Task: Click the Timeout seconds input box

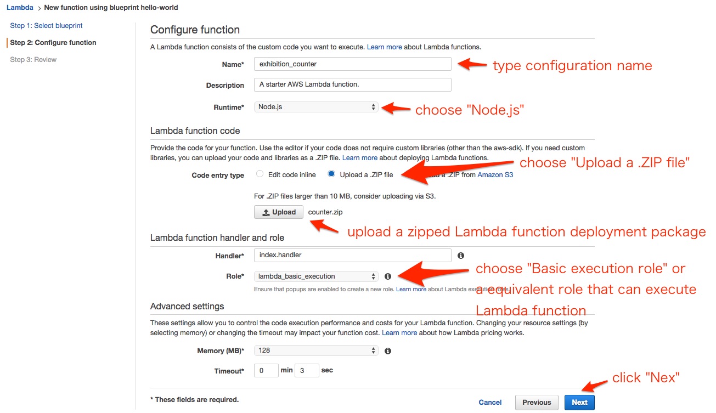Action: (307, 371)
